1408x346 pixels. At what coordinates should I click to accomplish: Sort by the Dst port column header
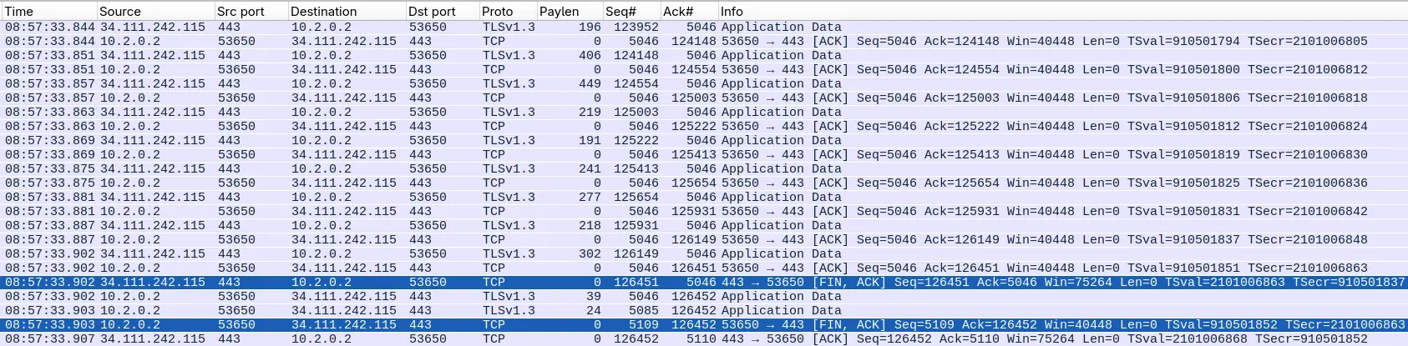442,11
